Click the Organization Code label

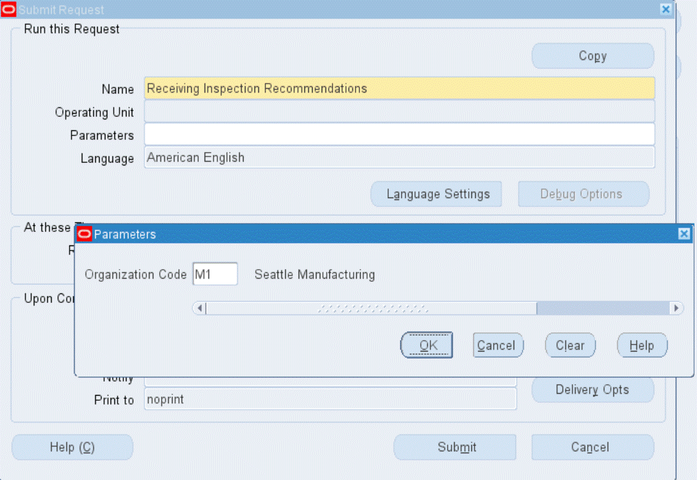click(x=136, y=275)
